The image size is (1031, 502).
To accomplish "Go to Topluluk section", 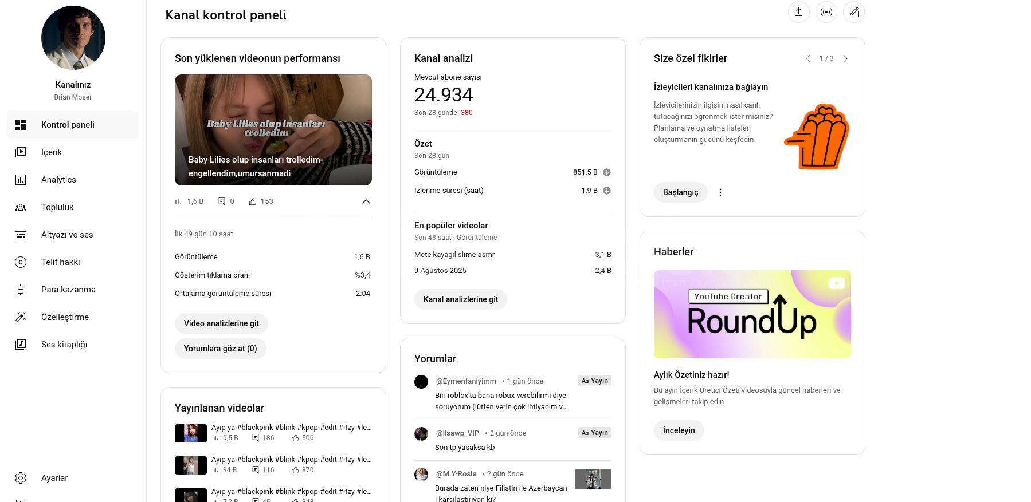I will click(73, 207).
